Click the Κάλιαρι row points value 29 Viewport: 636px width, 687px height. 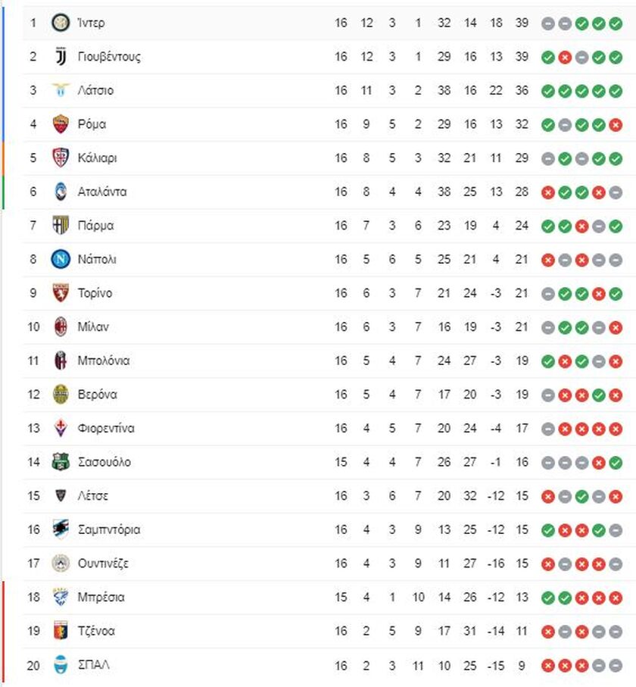click(x=522, y=158)
